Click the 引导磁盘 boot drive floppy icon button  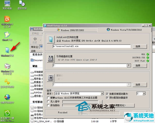pyautogui.click(x=51, y=59)
